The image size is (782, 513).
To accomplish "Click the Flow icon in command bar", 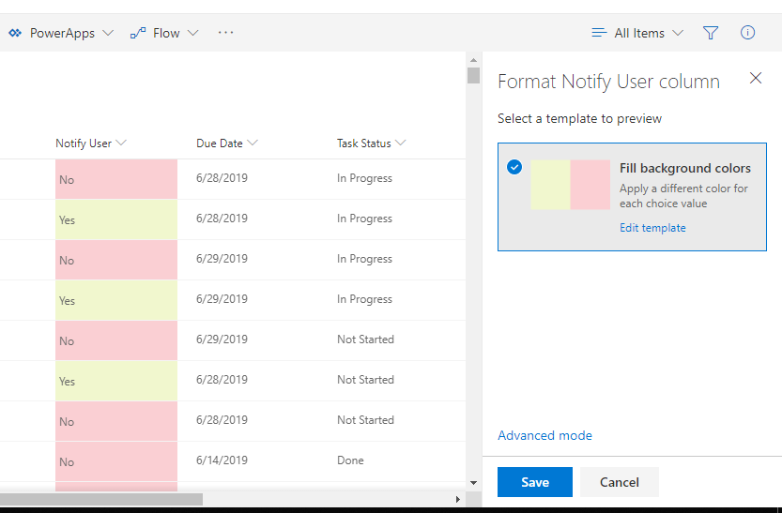I will pos(138,33).
